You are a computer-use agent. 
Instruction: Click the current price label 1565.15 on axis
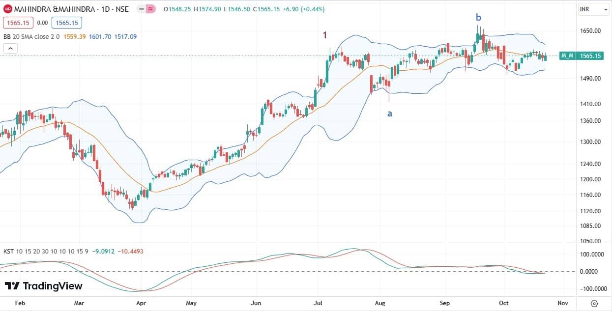click(x=591, y=56)
